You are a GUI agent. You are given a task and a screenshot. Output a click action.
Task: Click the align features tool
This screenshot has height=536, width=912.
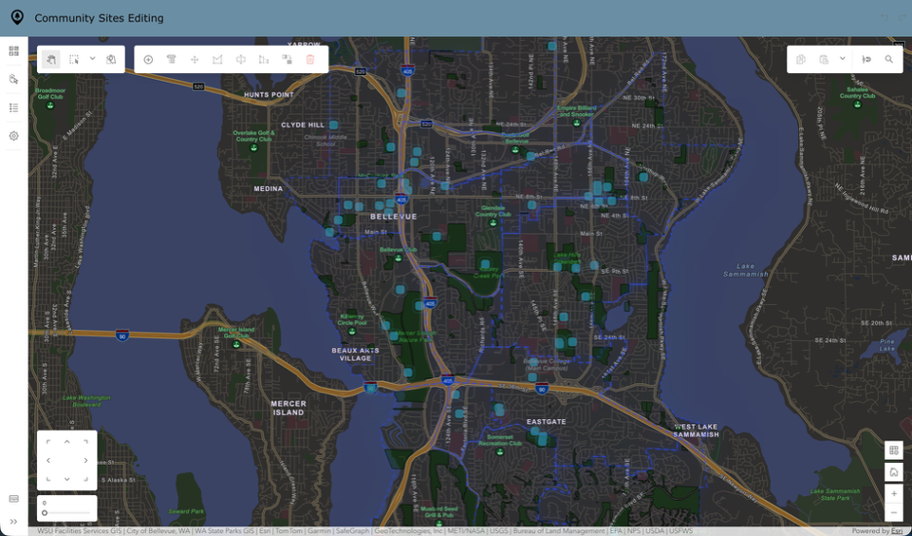point(264,59)
